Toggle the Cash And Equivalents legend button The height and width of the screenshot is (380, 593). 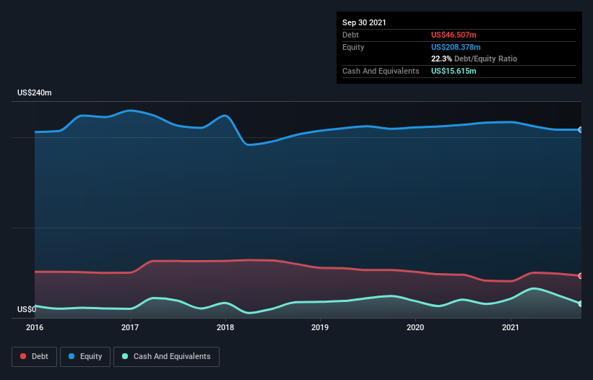(x=166, y=357)
